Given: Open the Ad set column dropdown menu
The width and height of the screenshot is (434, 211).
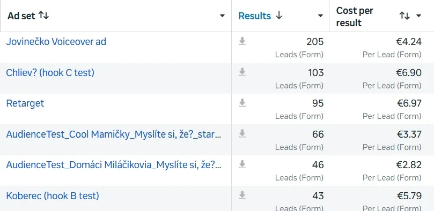Looking at the screenshot, I should 222,16.
